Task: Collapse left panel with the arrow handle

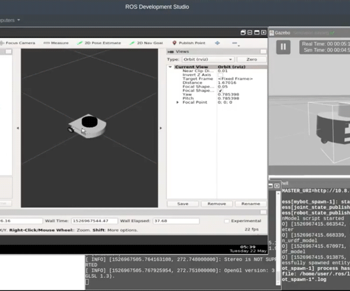Action: [x=18, y=128]
